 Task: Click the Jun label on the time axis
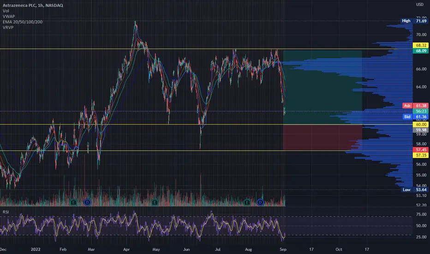pos(186,249)
